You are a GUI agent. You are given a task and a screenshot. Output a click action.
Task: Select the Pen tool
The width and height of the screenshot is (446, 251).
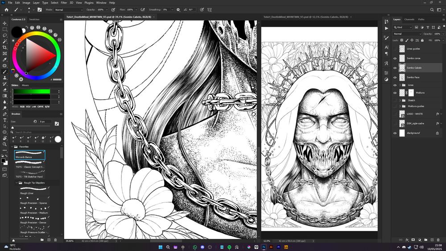coord(4,114)
